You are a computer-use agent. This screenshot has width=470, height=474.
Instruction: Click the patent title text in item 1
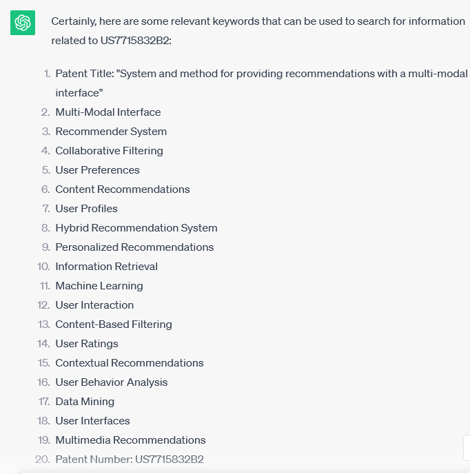[261, 83]
